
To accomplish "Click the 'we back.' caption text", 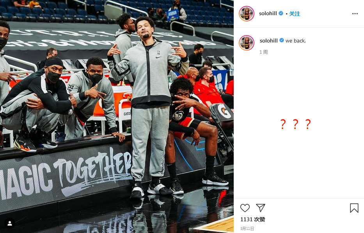I will pos(296,41).
